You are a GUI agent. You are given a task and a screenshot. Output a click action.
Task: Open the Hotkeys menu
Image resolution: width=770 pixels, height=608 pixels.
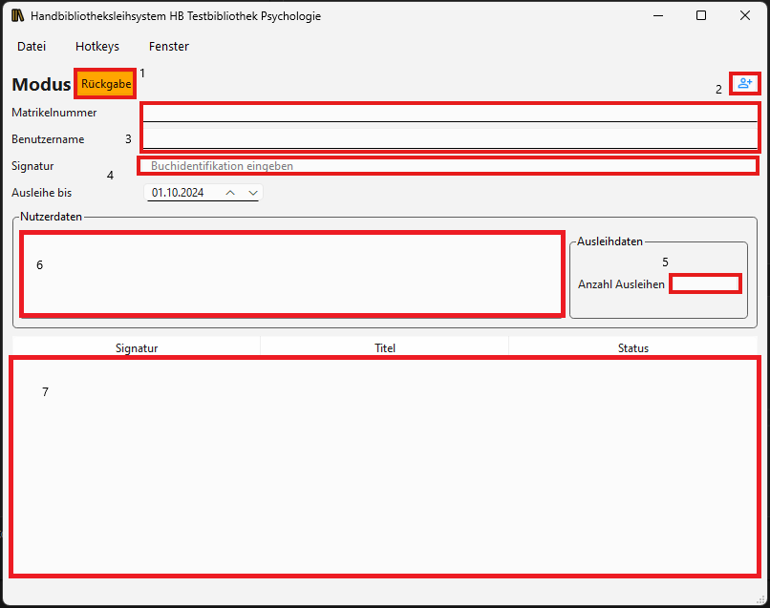(97, 46)
